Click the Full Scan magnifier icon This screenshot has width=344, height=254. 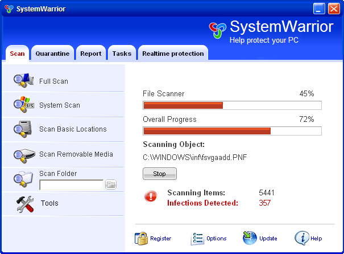tap(24, 80)
